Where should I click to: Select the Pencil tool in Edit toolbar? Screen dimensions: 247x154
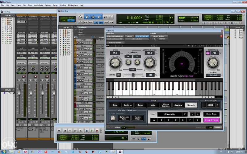click(111, 17)
